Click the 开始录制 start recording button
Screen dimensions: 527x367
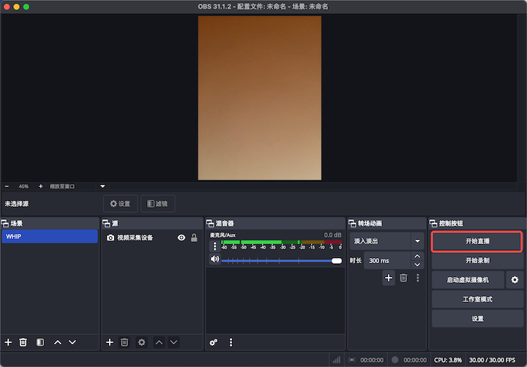tap(477, 260)
